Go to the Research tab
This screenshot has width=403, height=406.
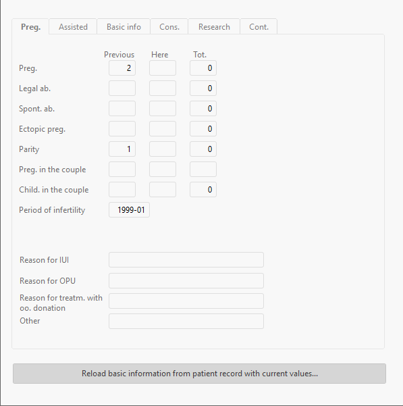click(214, 26)
